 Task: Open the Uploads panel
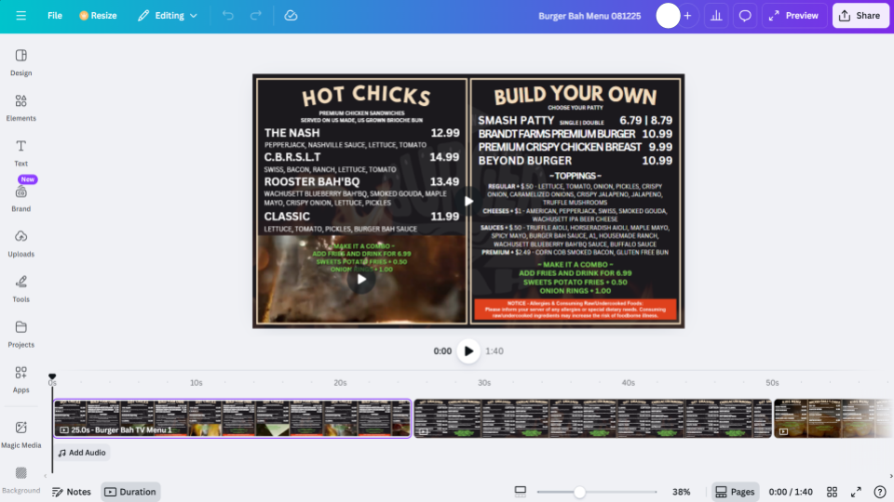point(20,243)
